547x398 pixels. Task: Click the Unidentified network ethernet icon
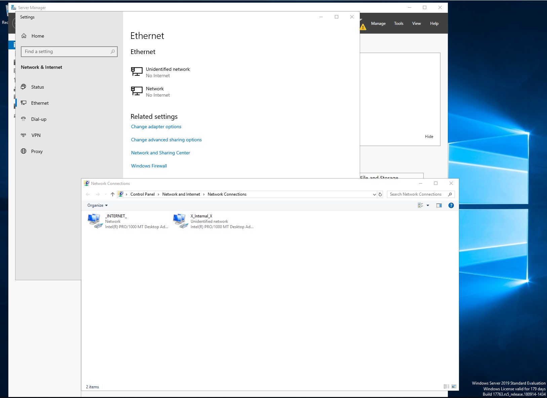tap(137, 71)
